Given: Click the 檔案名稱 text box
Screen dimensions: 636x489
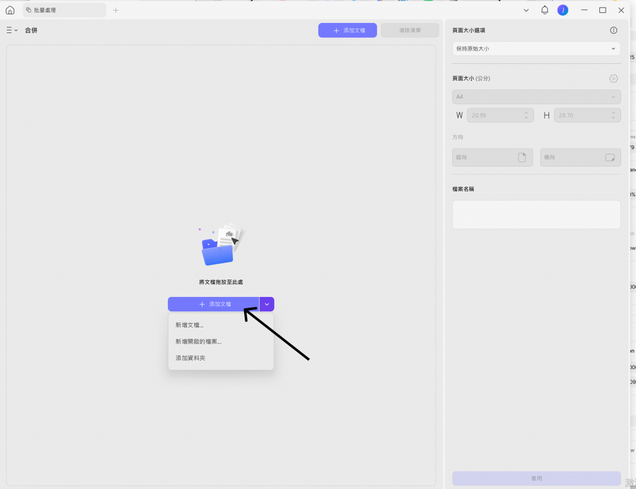Looking at the screenshot, I should pyautogui.click(x=536, y=214).
